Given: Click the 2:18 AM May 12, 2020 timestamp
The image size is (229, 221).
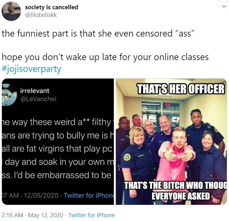Looking at the screenshot, I should coord(32,215).
